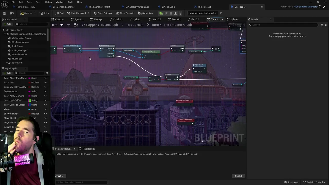The image size is (329, 185).
Task: Select Zeppelin Arrow component
Action: click(x=19, y=54)
